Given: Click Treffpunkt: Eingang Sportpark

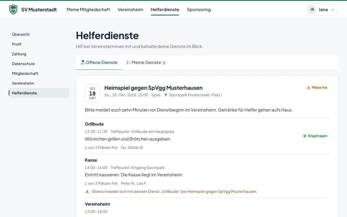Looking at the screenshot, I should pyautogui.click(x=138, y=168).
